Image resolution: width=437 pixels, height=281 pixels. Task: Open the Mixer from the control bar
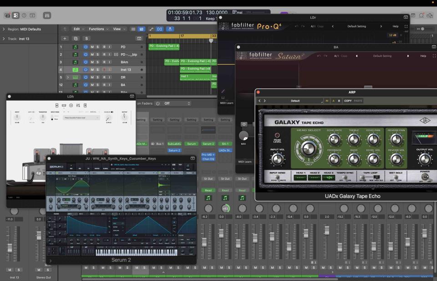47,15
